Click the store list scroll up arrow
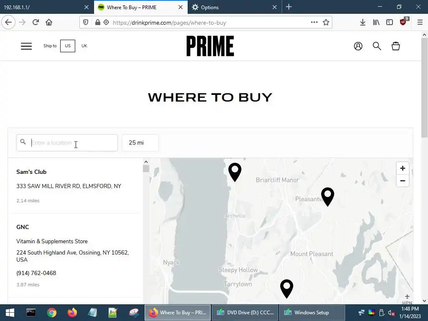The width and height of the screenshot is (428, 321). (146, 162)
